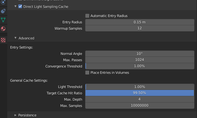This screenshot has height=118, width=197.
Task: Click the Target Cache Hit Ratio slider
Action: tap(140, 93)
